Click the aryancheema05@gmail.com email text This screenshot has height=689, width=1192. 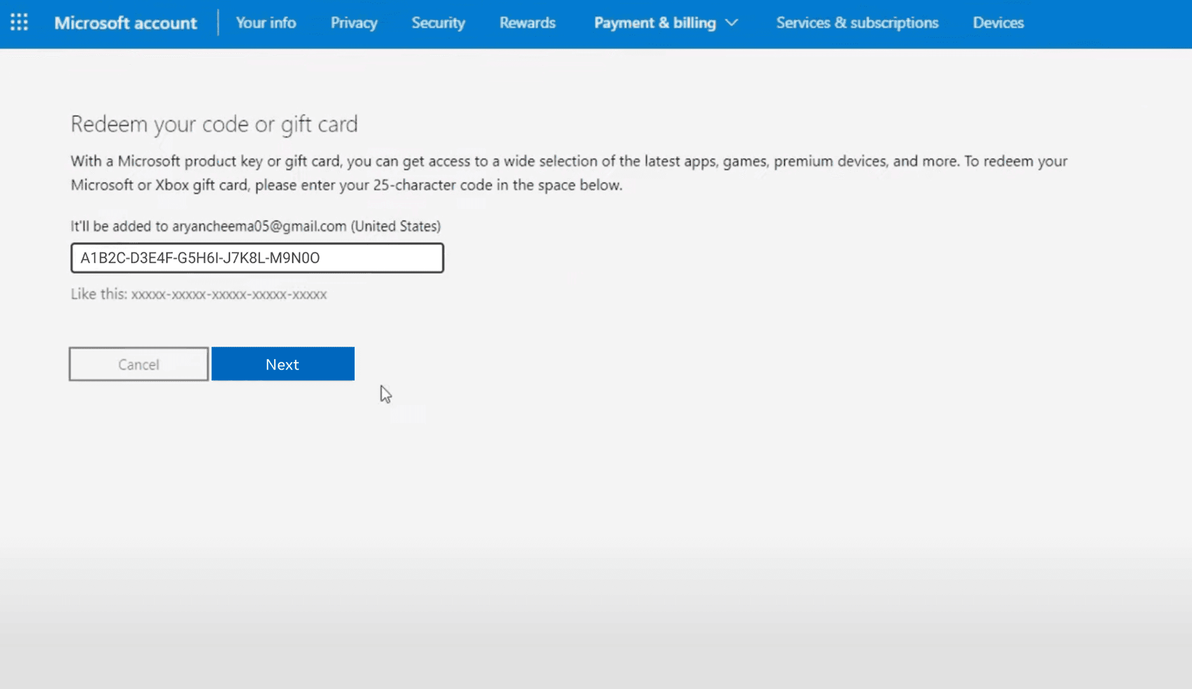259,226
